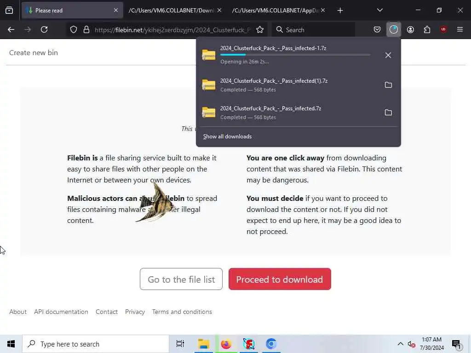Switch to the Downloads folder tab
Image resolution: width=471 pixels, height=353 pixels.
(171, 11)
